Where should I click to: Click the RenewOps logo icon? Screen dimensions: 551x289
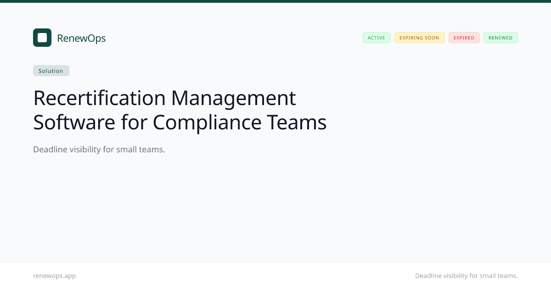pyautogui.click(x=42, y=38)
